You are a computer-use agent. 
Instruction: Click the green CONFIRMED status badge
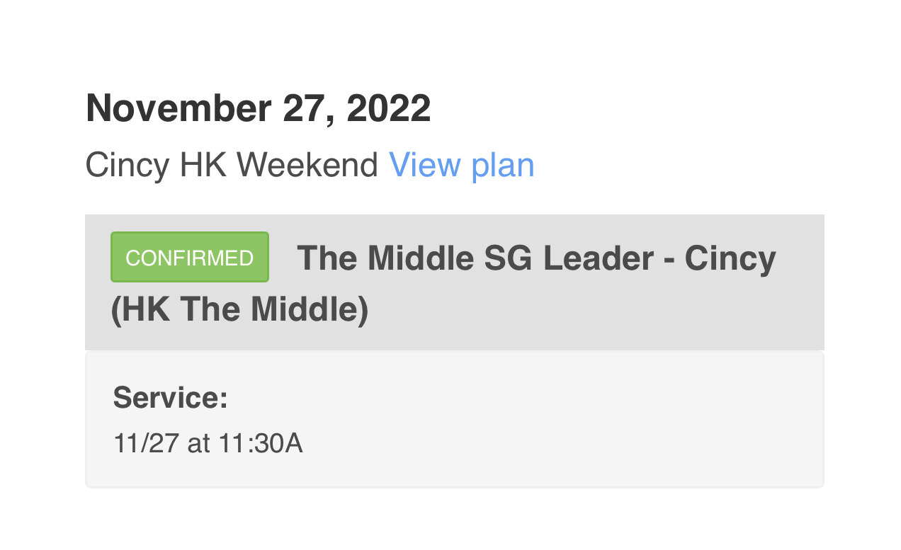(190, 258)
